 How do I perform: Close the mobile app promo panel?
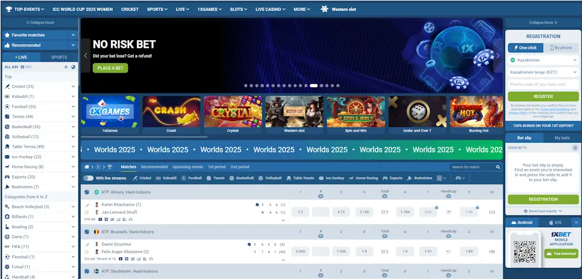pos(576,223)
